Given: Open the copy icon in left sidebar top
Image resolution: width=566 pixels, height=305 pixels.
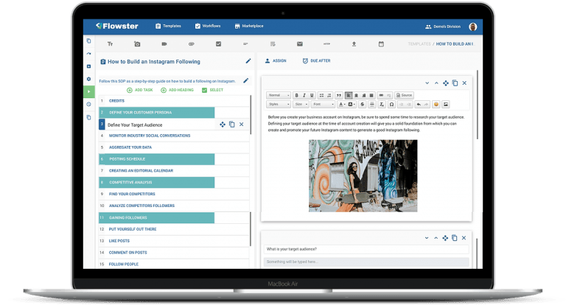Looking at the screenshot, I should (x=88, y=41).
